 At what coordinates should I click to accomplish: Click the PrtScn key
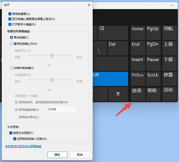[x=138, y=79]
